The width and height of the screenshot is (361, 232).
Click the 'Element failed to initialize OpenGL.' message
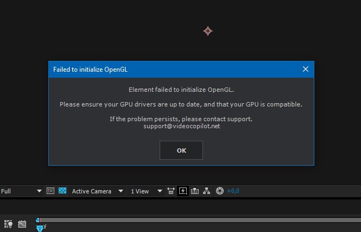coord(181,90)
